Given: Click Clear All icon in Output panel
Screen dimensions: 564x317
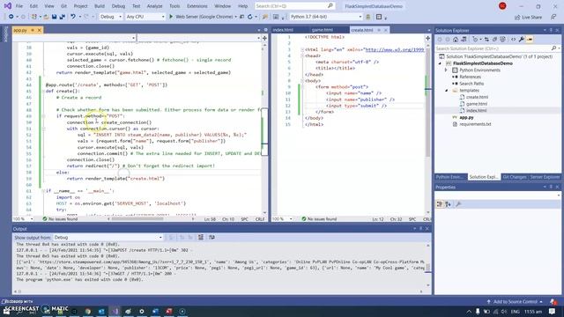Looking at the screenshot, I should [x=201, y=237].
